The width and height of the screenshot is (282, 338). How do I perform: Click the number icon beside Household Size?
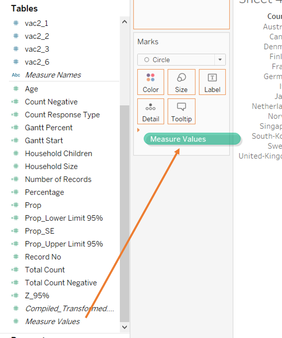(16, 166)
